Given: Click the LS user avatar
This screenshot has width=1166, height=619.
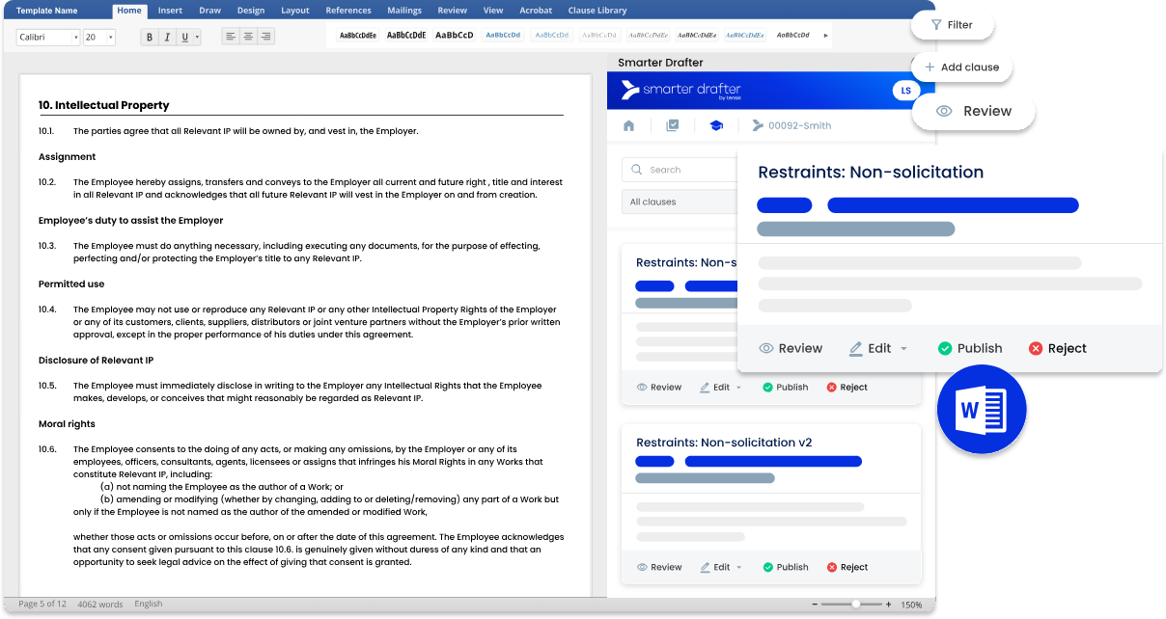Looking at the screenshot, I should tap(905, 91).
